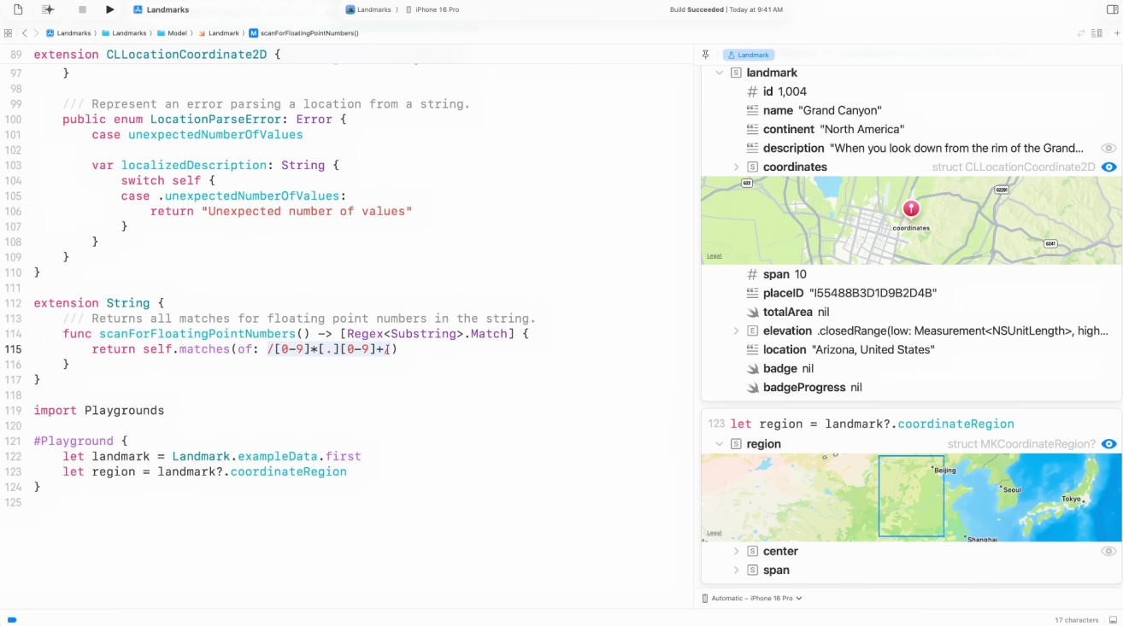
Task: Click the coordinates map pin marker
Action: pyautogui.click(x=911, y=209)
